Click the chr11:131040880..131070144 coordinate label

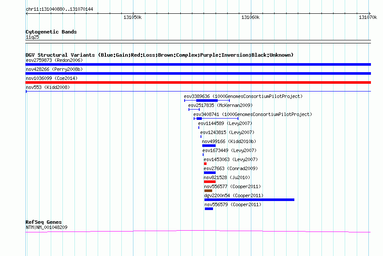pos(59,9)
